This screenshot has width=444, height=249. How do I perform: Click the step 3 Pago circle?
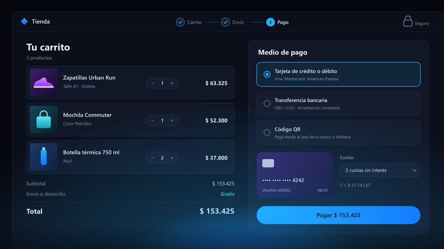tap(271, 22)
